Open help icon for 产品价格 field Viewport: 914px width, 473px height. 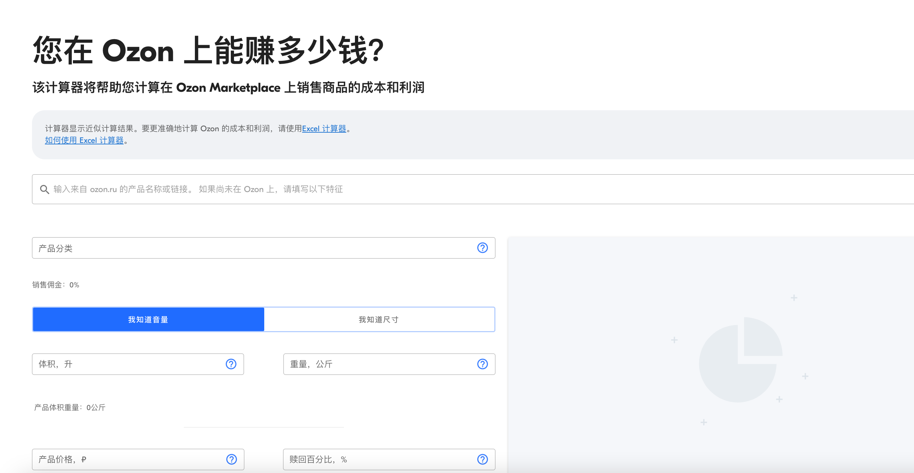coord(232,459)
